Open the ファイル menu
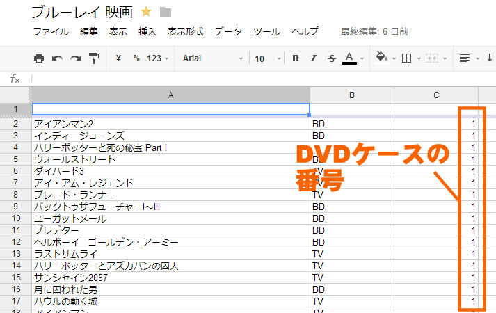 [51, 31]
